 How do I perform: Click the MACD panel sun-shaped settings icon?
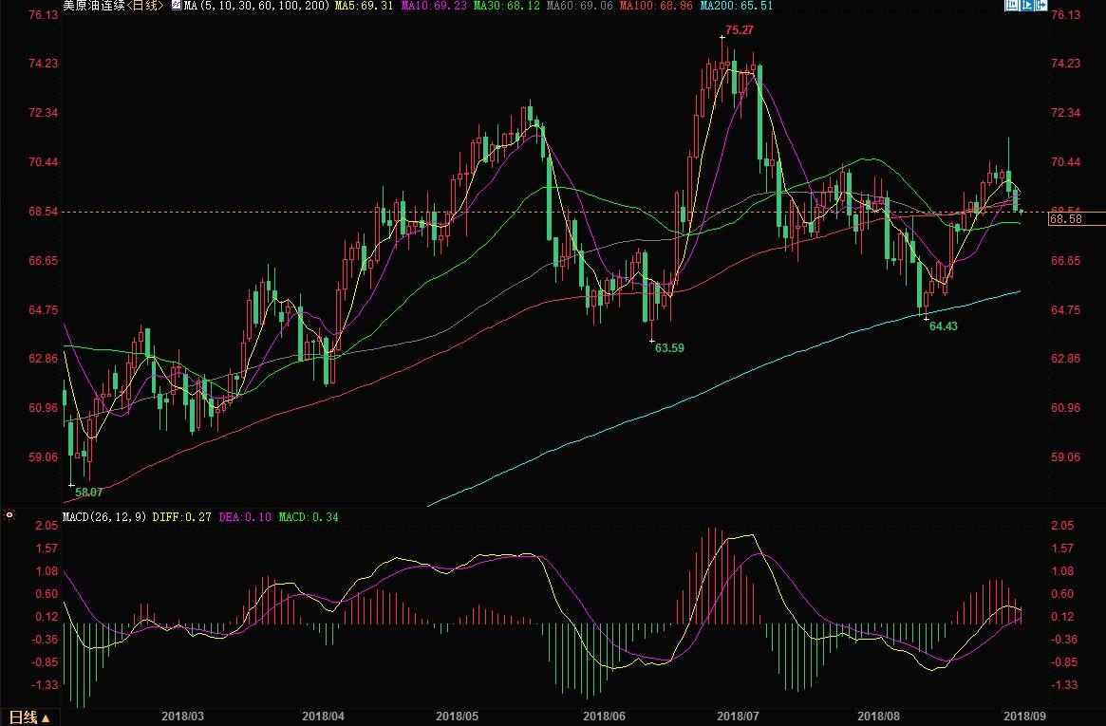point(9,516)
